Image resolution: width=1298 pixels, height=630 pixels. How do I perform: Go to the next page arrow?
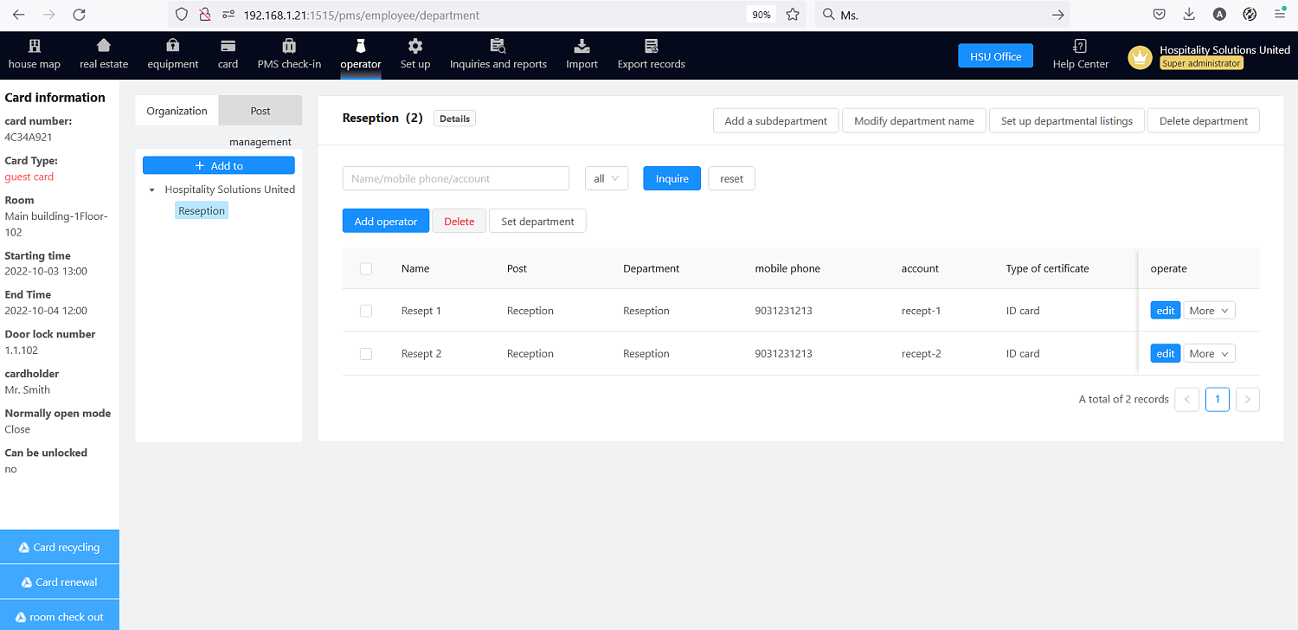(1247, 399)
